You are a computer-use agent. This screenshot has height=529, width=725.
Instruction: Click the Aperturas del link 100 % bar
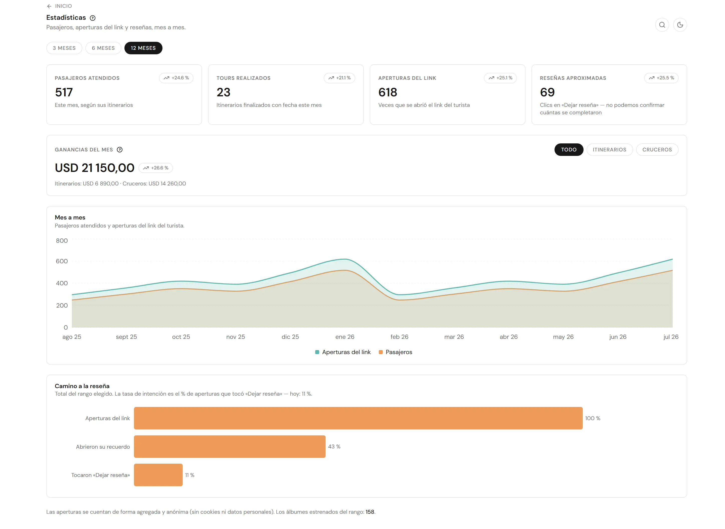click(358, 418)
